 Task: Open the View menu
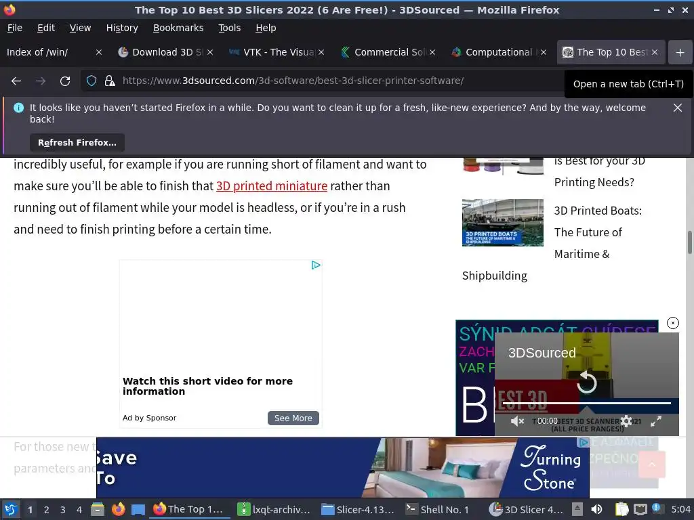[80, 28]
